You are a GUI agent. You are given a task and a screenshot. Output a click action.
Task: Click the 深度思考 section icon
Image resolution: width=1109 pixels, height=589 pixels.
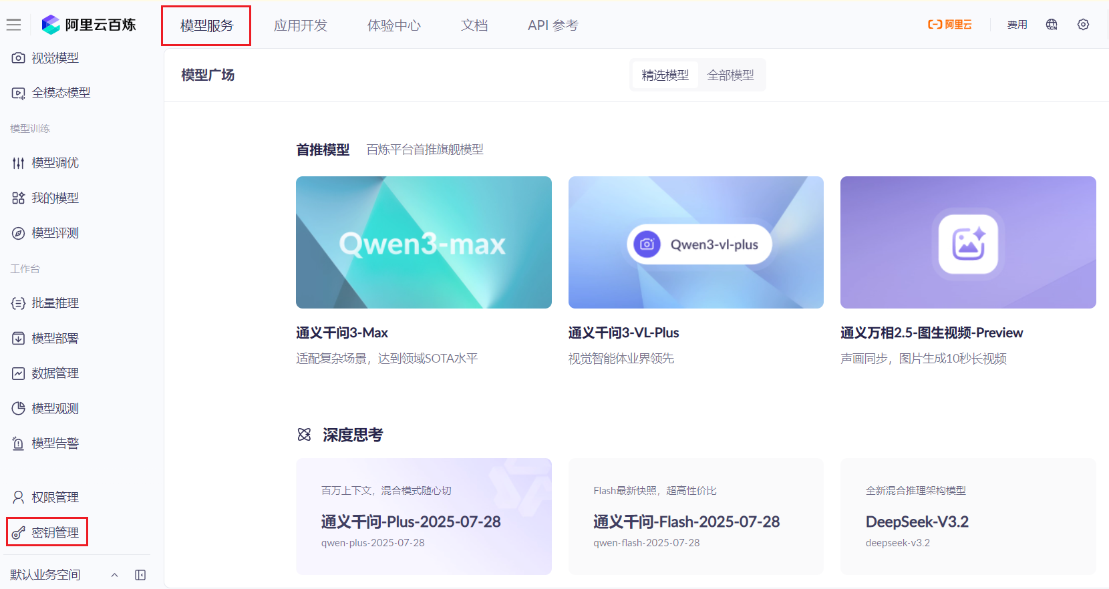click(305, 435)
